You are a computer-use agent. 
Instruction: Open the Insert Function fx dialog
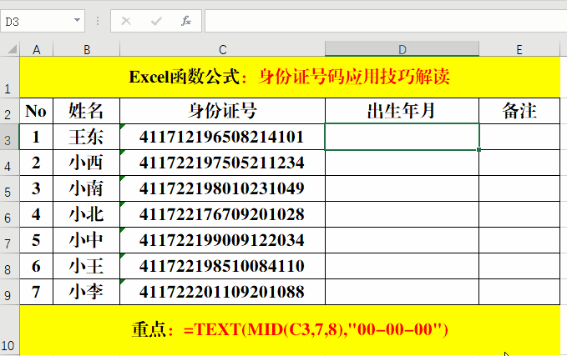click(186, 22)
